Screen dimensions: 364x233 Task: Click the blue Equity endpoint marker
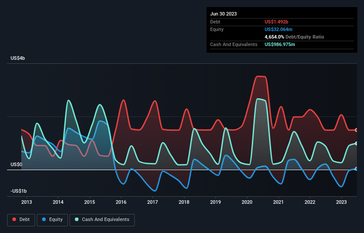(356, 169)
